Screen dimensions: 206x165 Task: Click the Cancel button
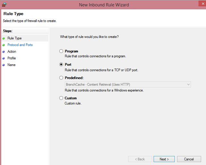click(x=189, y=159)
